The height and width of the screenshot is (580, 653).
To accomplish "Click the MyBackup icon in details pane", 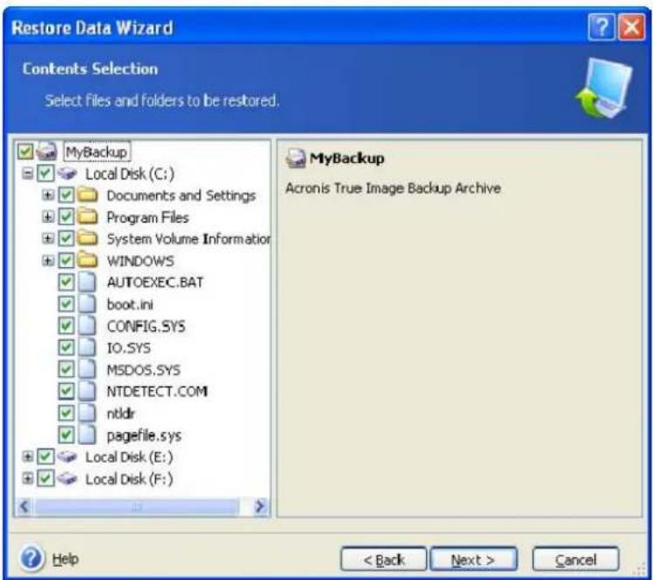I will [x=295, y=159].
